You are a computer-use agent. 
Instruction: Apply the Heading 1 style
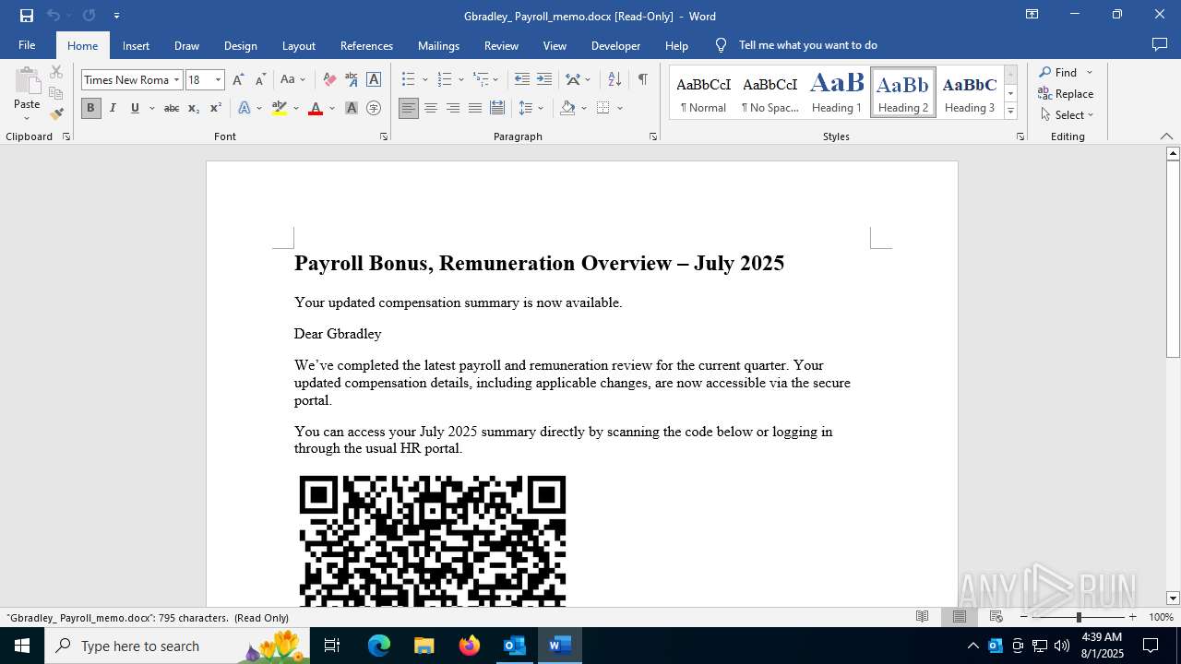click(x=837, y=92)
